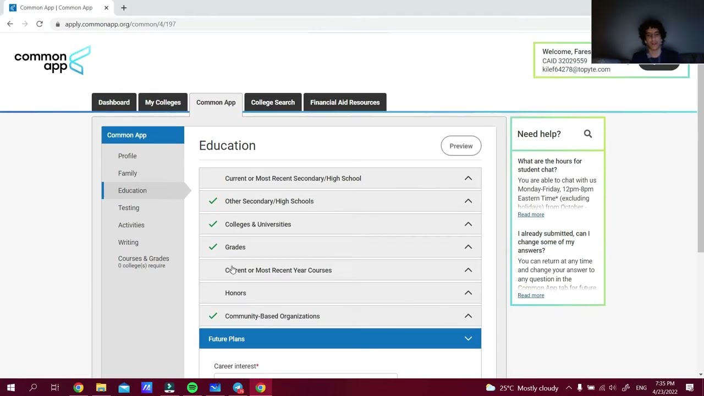
Task: Click the address bar URL field
Action: [319, 24]
